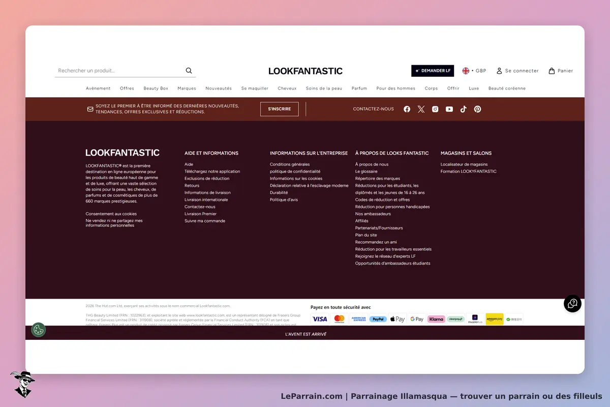The width and height of the screenshot is (610, 407).
Task: Open Consentement aux cookies link
Action: (111, 214)
